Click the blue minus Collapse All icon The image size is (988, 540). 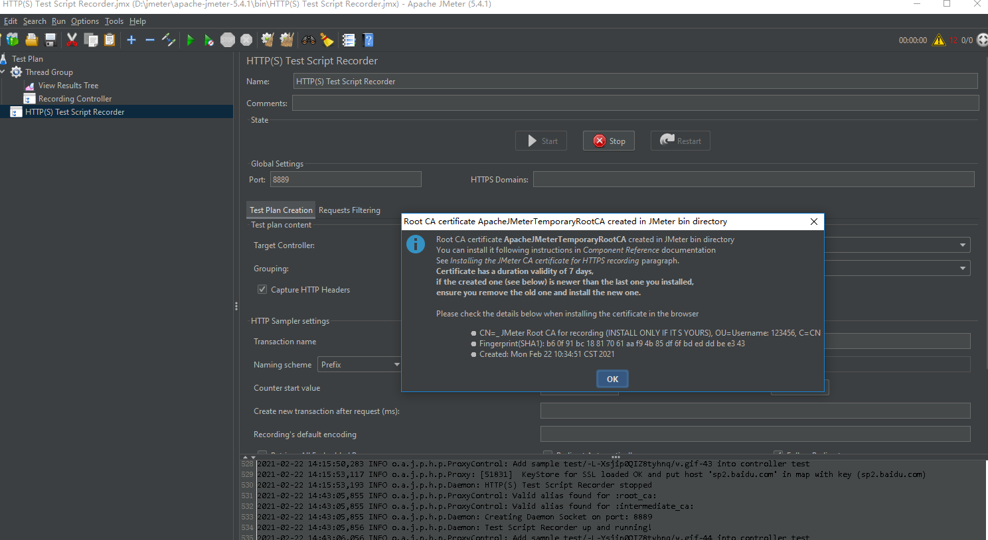pos(150,40)
